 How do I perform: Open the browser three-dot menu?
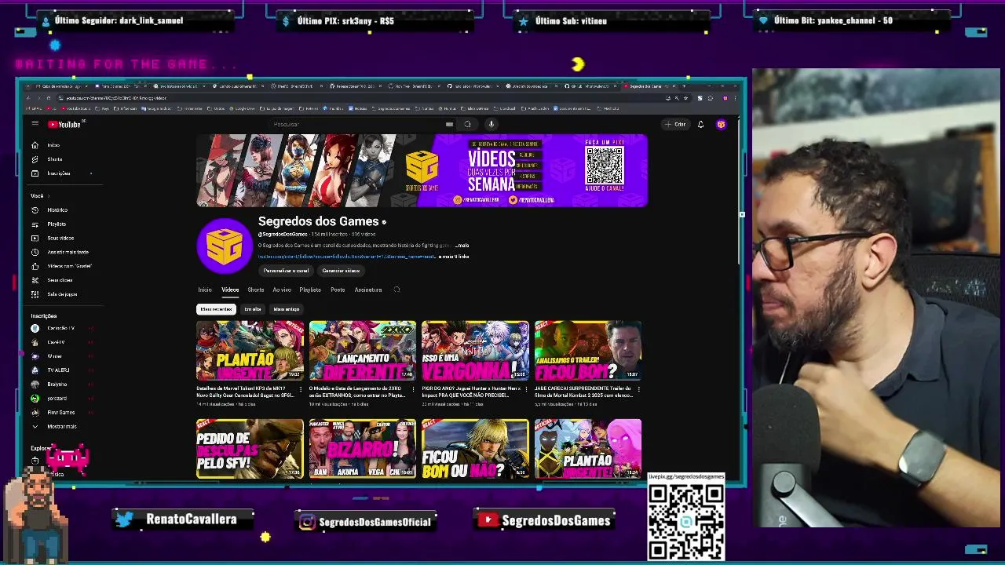(x=736, y=98)
